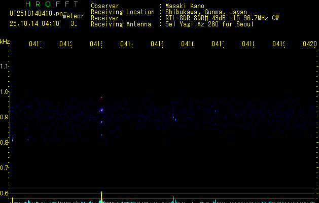
Task: Click the 'Receiver' field label
Action: 105,18
